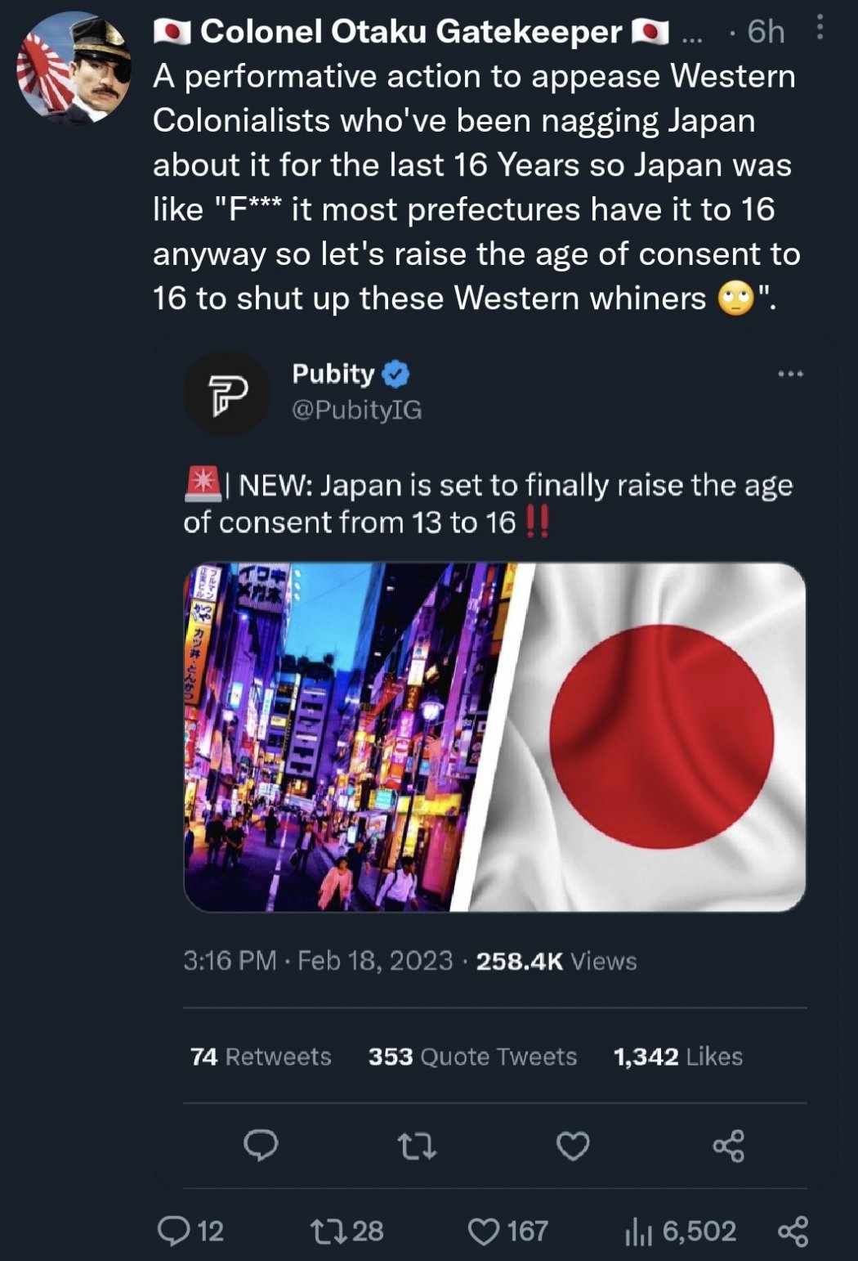View the 1,342 Likes list

677,1057
